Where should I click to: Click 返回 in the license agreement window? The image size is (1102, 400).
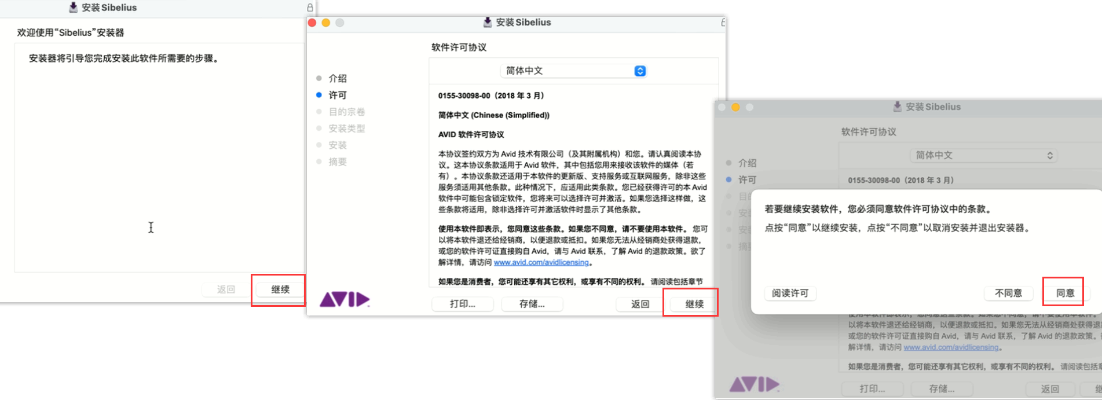pos(640,304)
